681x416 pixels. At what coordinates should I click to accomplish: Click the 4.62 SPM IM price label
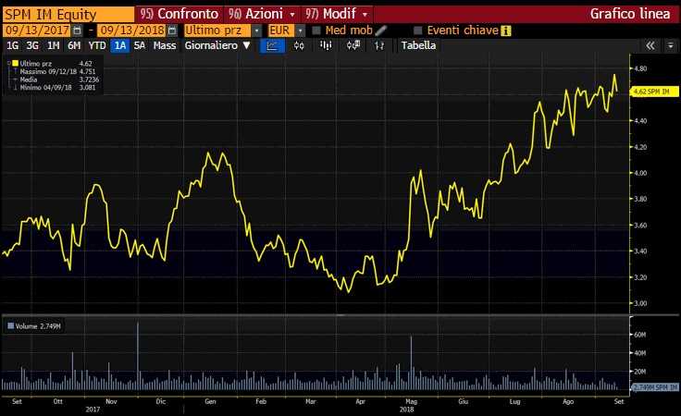coord(653,92)
